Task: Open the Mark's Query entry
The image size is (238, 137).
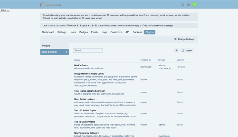Action: [x=81, y=65]
